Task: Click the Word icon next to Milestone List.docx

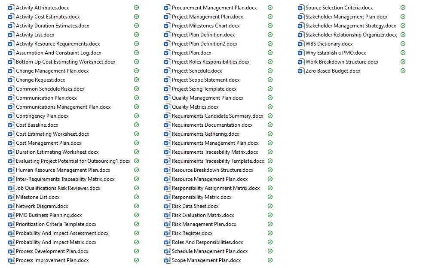Action: point(12,197)
